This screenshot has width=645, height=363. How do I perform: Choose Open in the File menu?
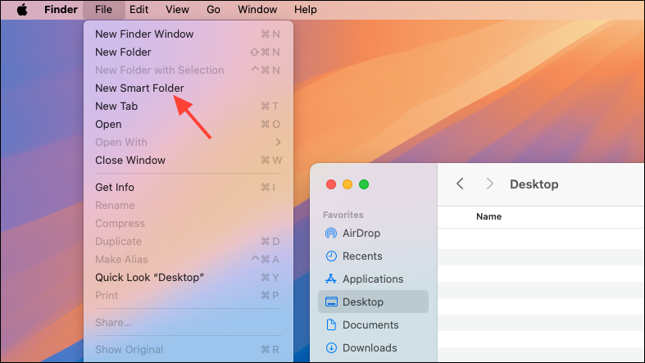[x=188, y=125]
